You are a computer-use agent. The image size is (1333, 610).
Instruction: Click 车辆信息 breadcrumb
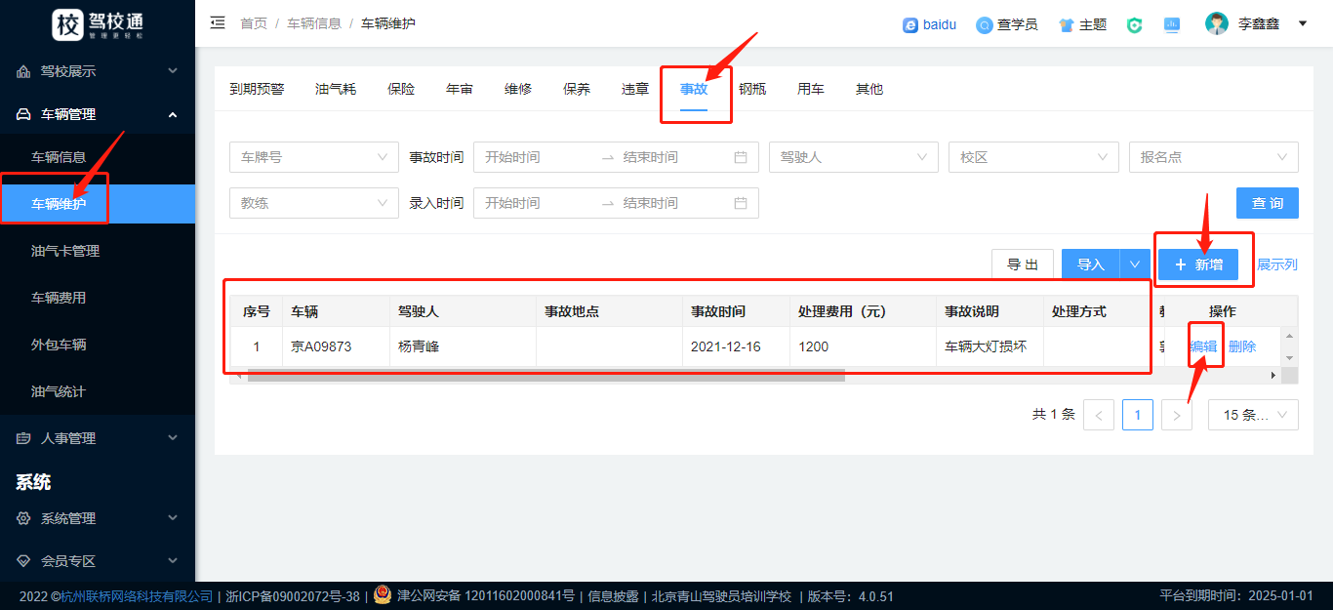coord(314,23)
